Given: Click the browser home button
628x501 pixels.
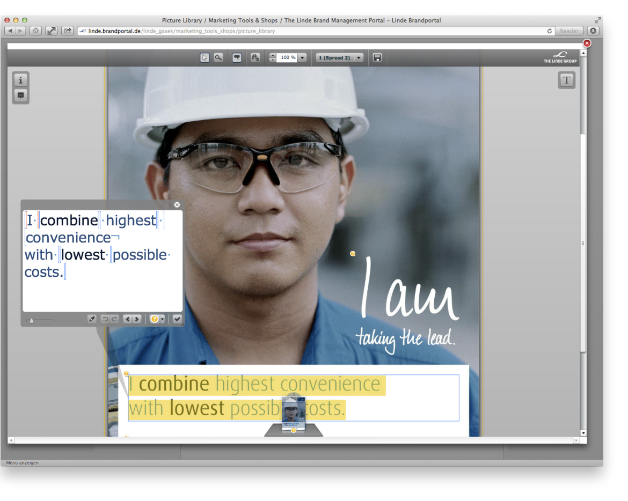Looking at the screenshot, I should 35,31.
